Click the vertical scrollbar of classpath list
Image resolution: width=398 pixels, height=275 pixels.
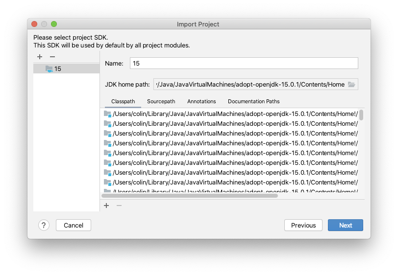click(x=361, y=115)
